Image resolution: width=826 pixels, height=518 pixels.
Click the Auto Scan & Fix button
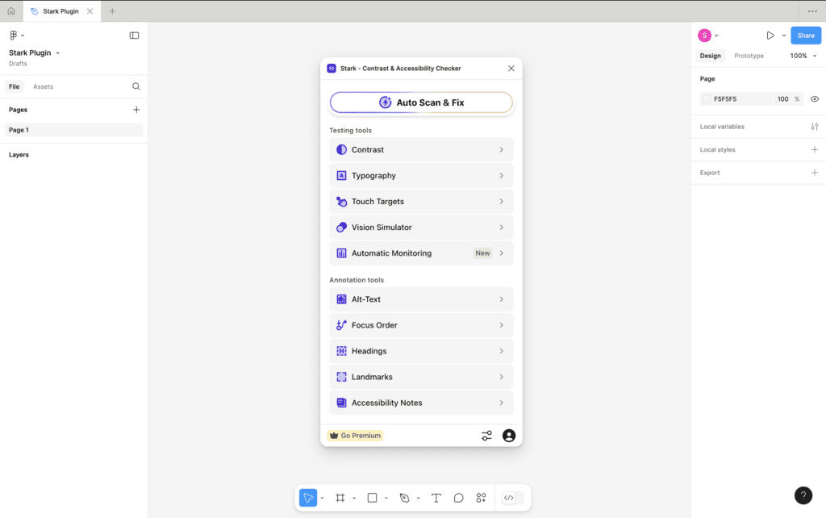[x=421, y=102]
